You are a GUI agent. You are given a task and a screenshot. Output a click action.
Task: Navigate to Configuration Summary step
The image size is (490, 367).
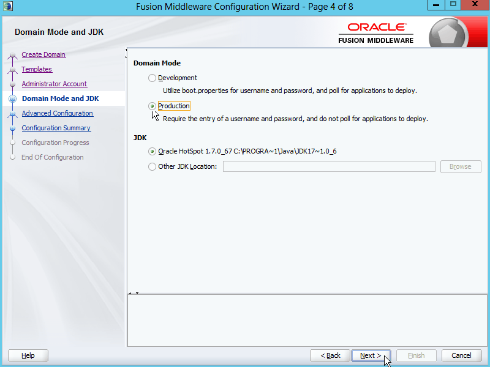[56, 128]
